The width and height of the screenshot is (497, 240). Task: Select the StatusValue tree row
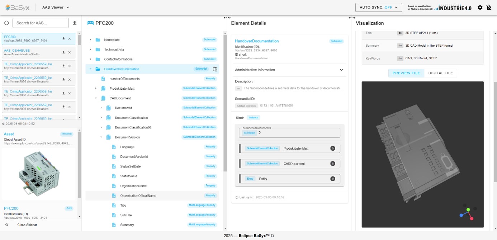click(x=152, y=176)
